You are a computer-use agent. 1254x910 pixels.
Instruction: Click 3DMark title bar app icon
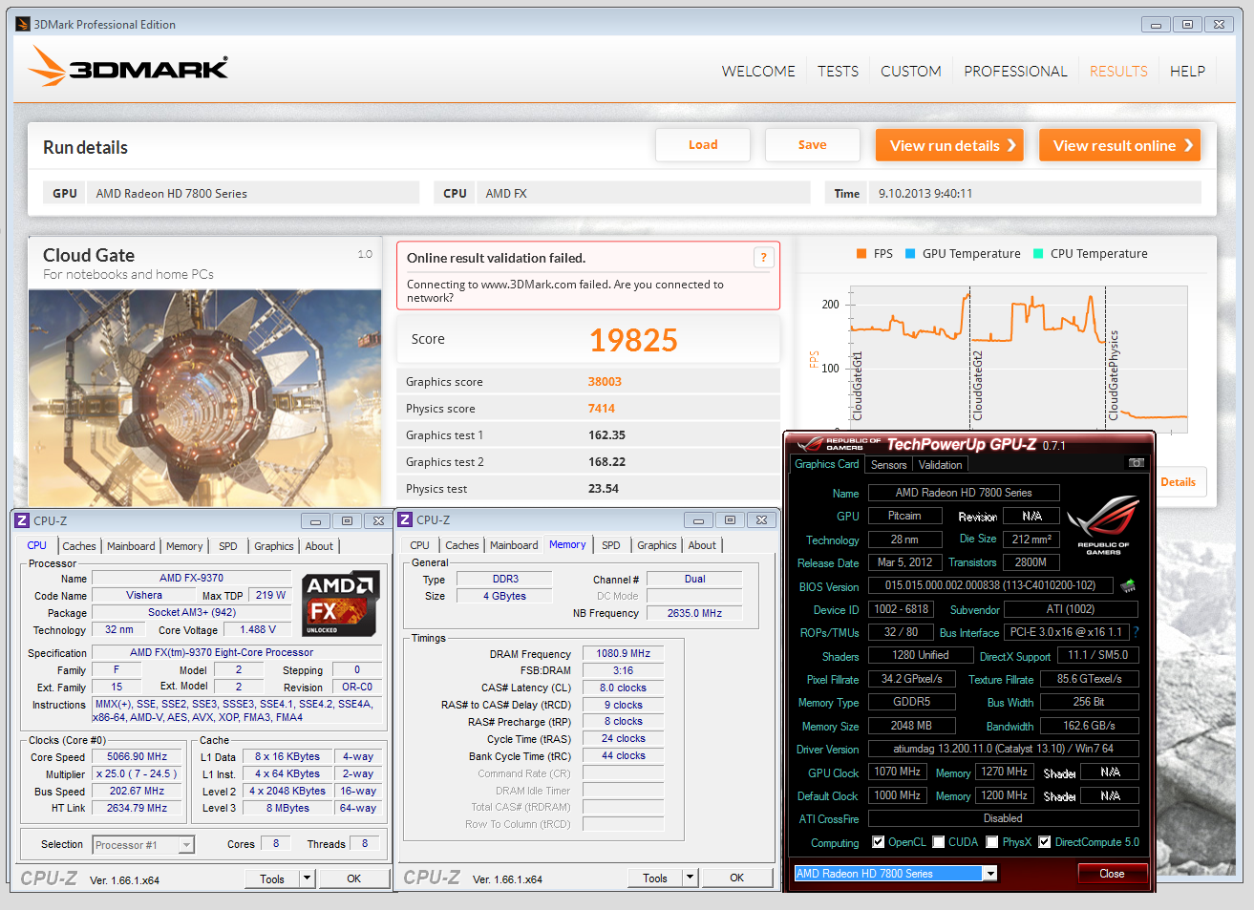(23, 24)
